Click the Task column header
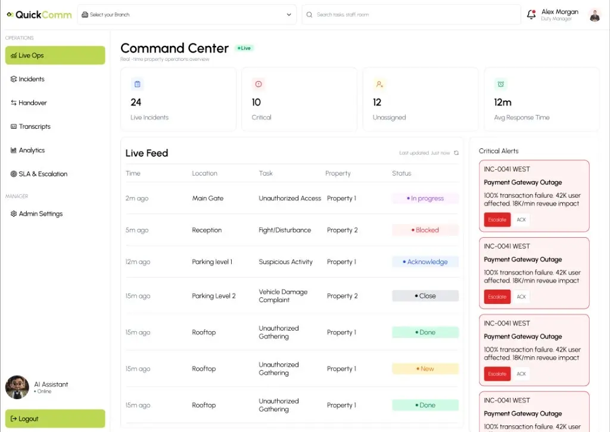610x432 pixels. [266, 173]
